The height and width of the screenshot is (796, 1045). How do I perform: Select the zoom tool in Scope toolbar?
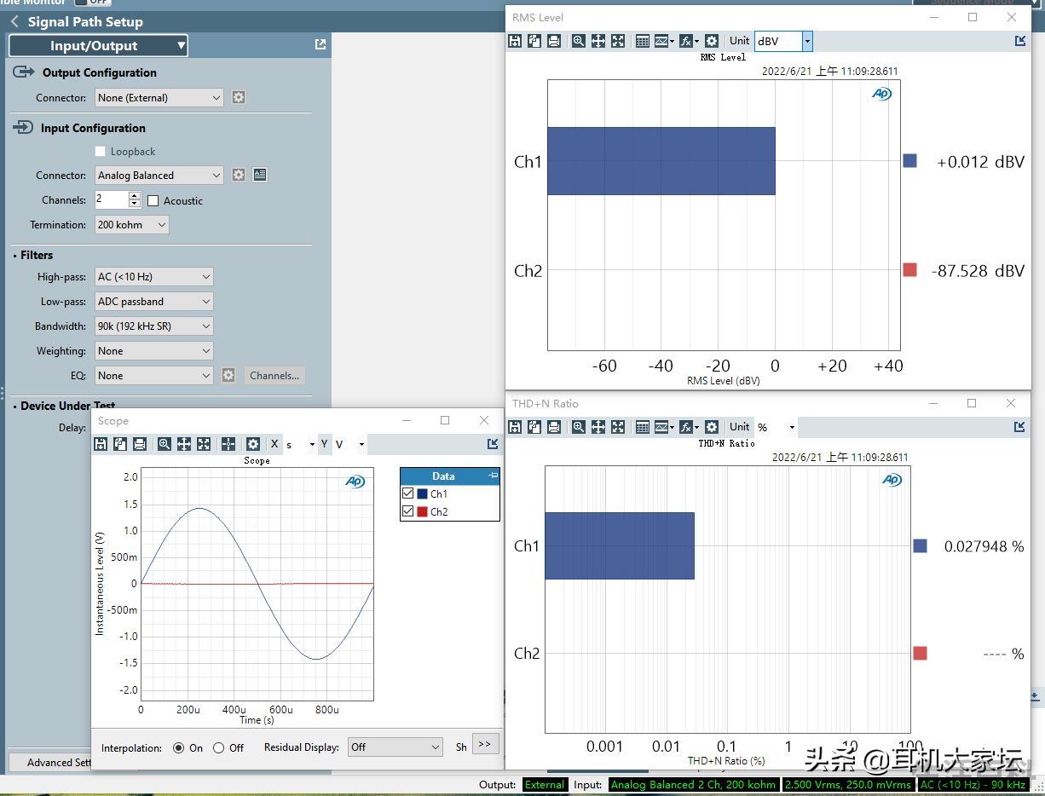(165, 444)
